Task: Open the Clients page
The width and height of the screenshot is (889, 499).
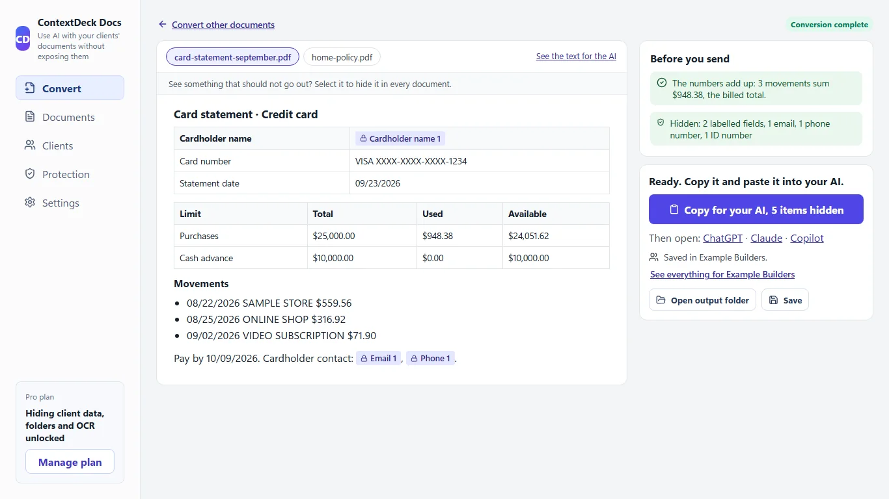Action: [70, 146]
